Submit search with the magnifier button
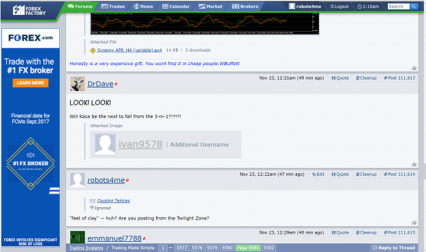 click(x=414, y=7)
